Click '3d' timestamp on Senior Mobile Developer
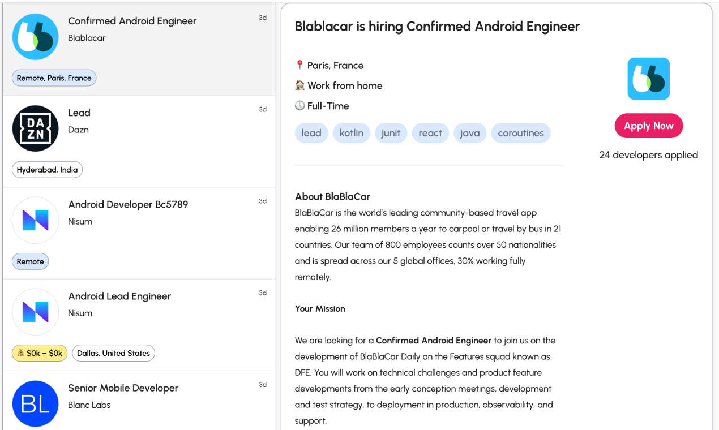The image size is (719, 430). tap(263, 384)
